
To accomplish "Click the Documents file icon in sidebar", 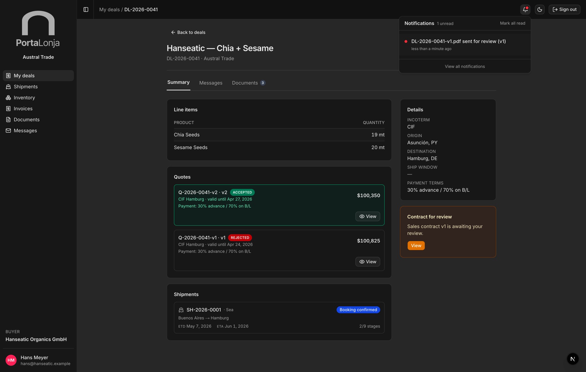I will [x=8, y=120].
